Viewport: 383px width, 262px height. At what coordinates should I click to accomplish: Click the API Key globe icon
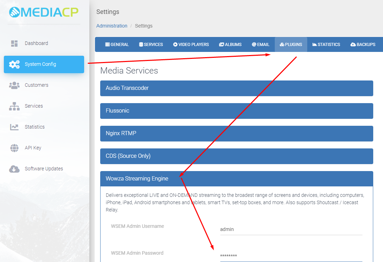14,148
